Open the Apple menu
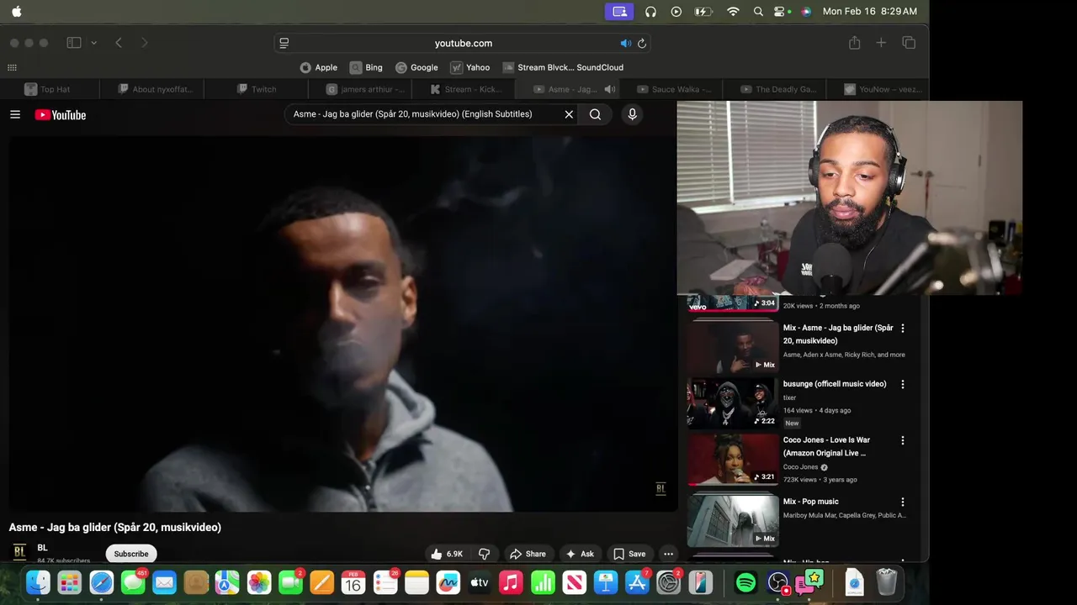1077x605 pixels. 17,12
